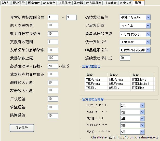Click the 连续发动率补正 value field
The width and height of the screenshot is (160, 141).
[x=125, y=58]
